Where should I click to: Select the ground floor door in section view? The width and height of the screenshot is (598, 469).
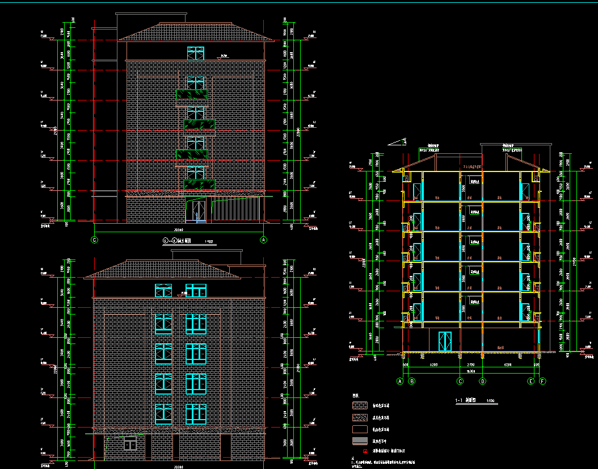click(443, 341)
